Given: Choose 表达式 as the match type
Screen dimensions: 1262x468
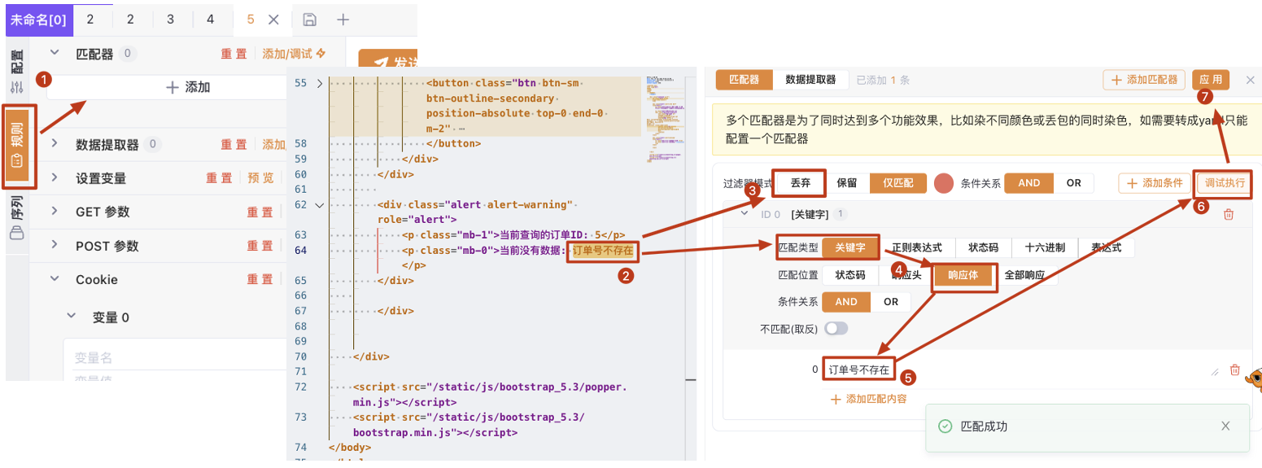Looking at the screenshot, I should (x=1107, y=247).
